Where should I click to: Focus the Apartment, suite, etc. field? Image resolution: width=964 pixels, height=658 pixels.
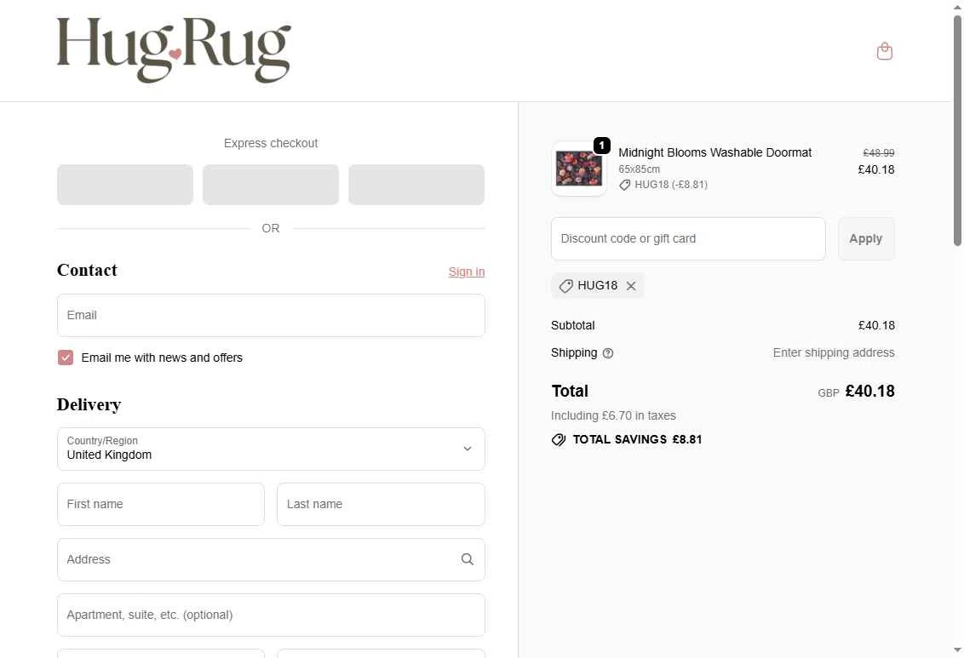click(x=271, y=615)
